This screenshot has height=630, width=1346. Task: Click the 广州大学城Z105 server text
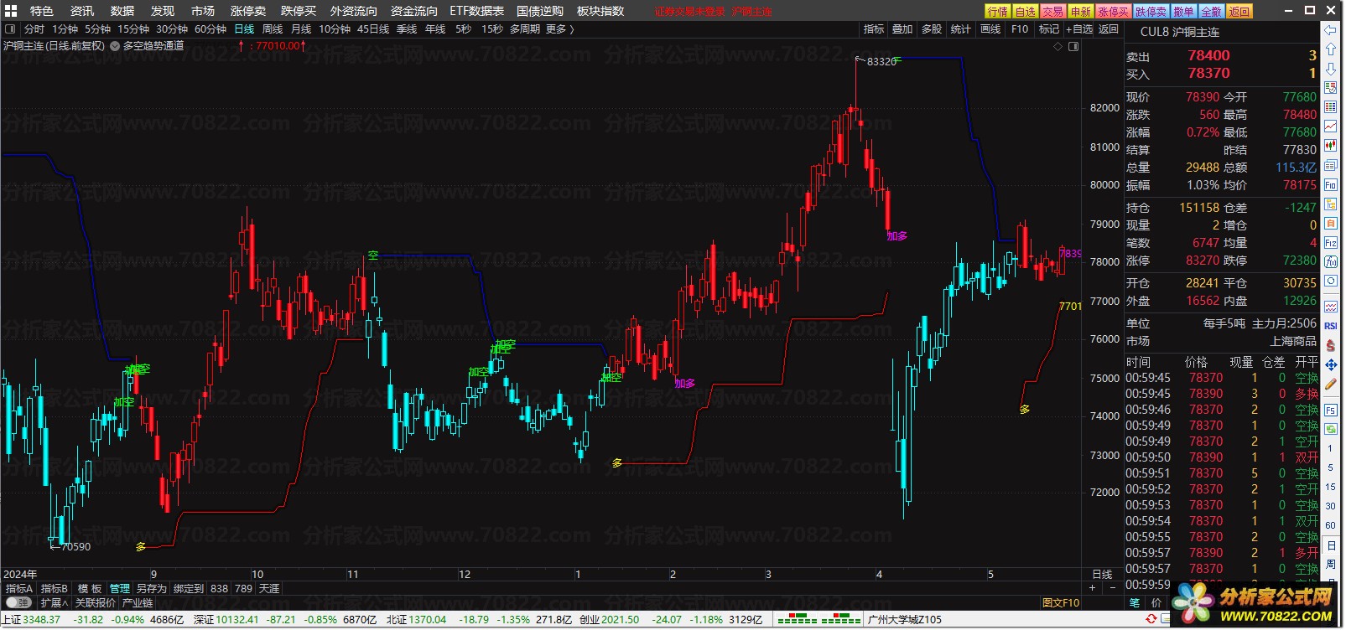(x=905, y=619)
